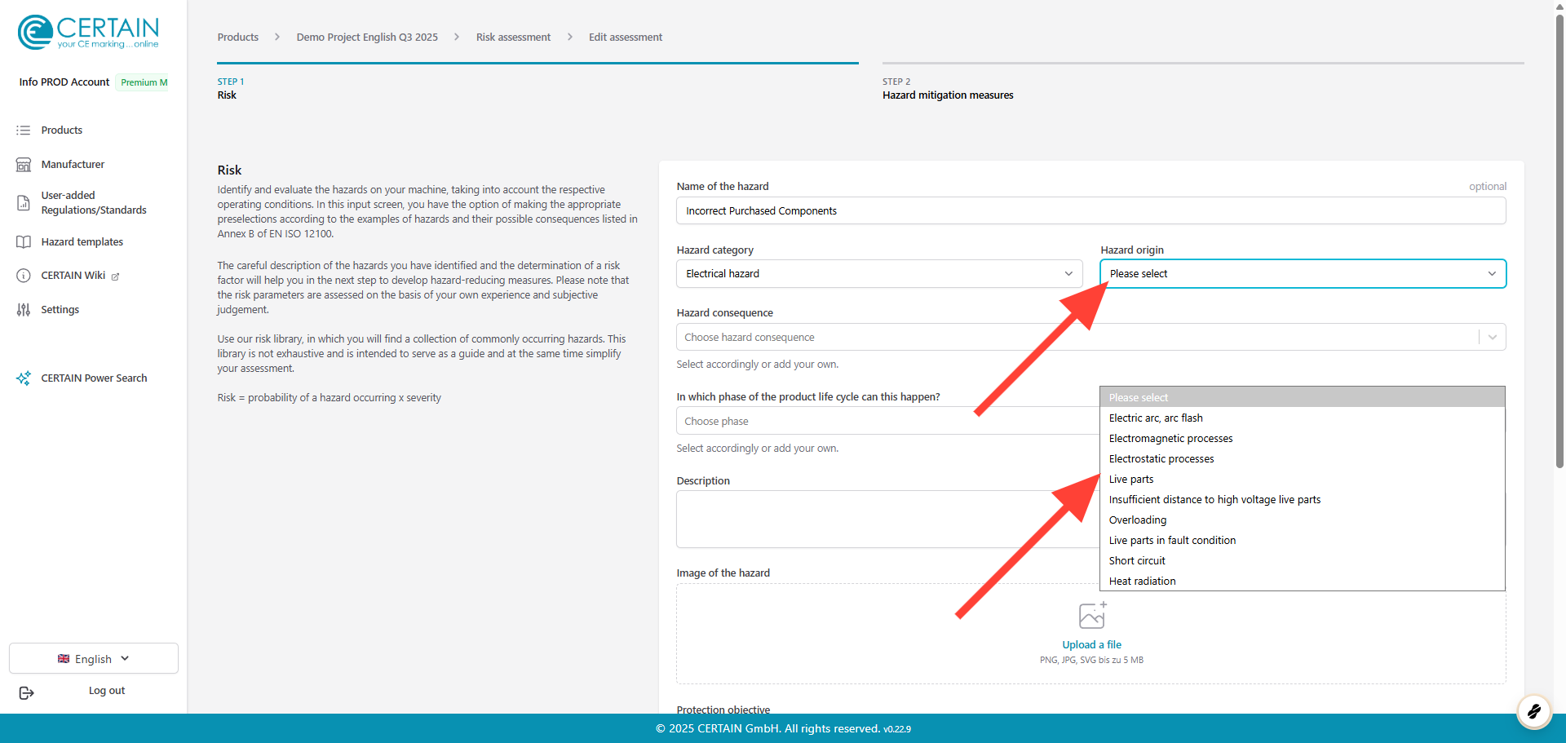This screenshot has height=743, width=1566.
Task: Open Products list icon in sidebar
Action: [x=24, y=130]
